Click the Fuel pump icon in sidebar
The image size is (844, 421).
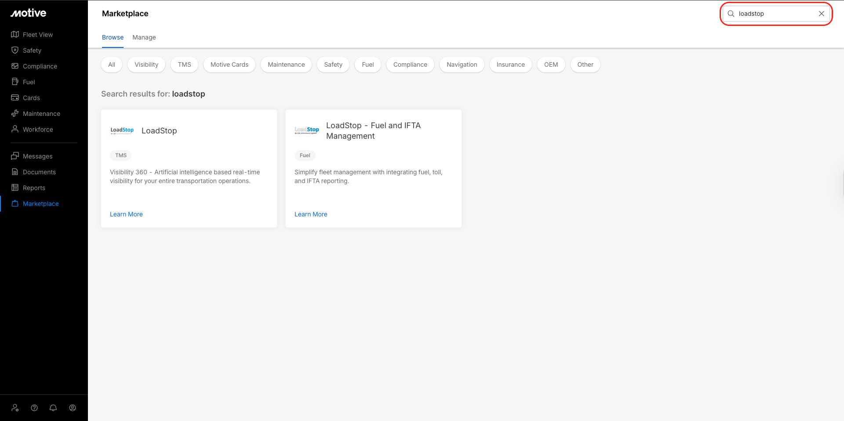pos(15,82)
